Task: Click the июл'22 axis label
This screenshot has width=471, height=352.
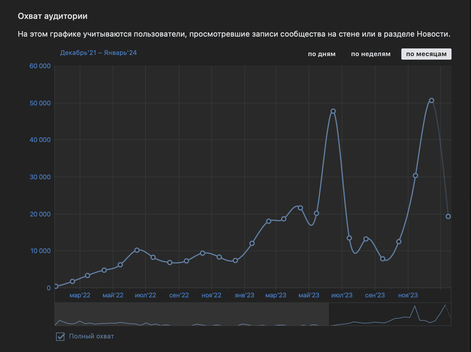Action: pyautogui.click(x=145, y=295)
